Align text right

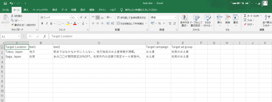point(102,23)
